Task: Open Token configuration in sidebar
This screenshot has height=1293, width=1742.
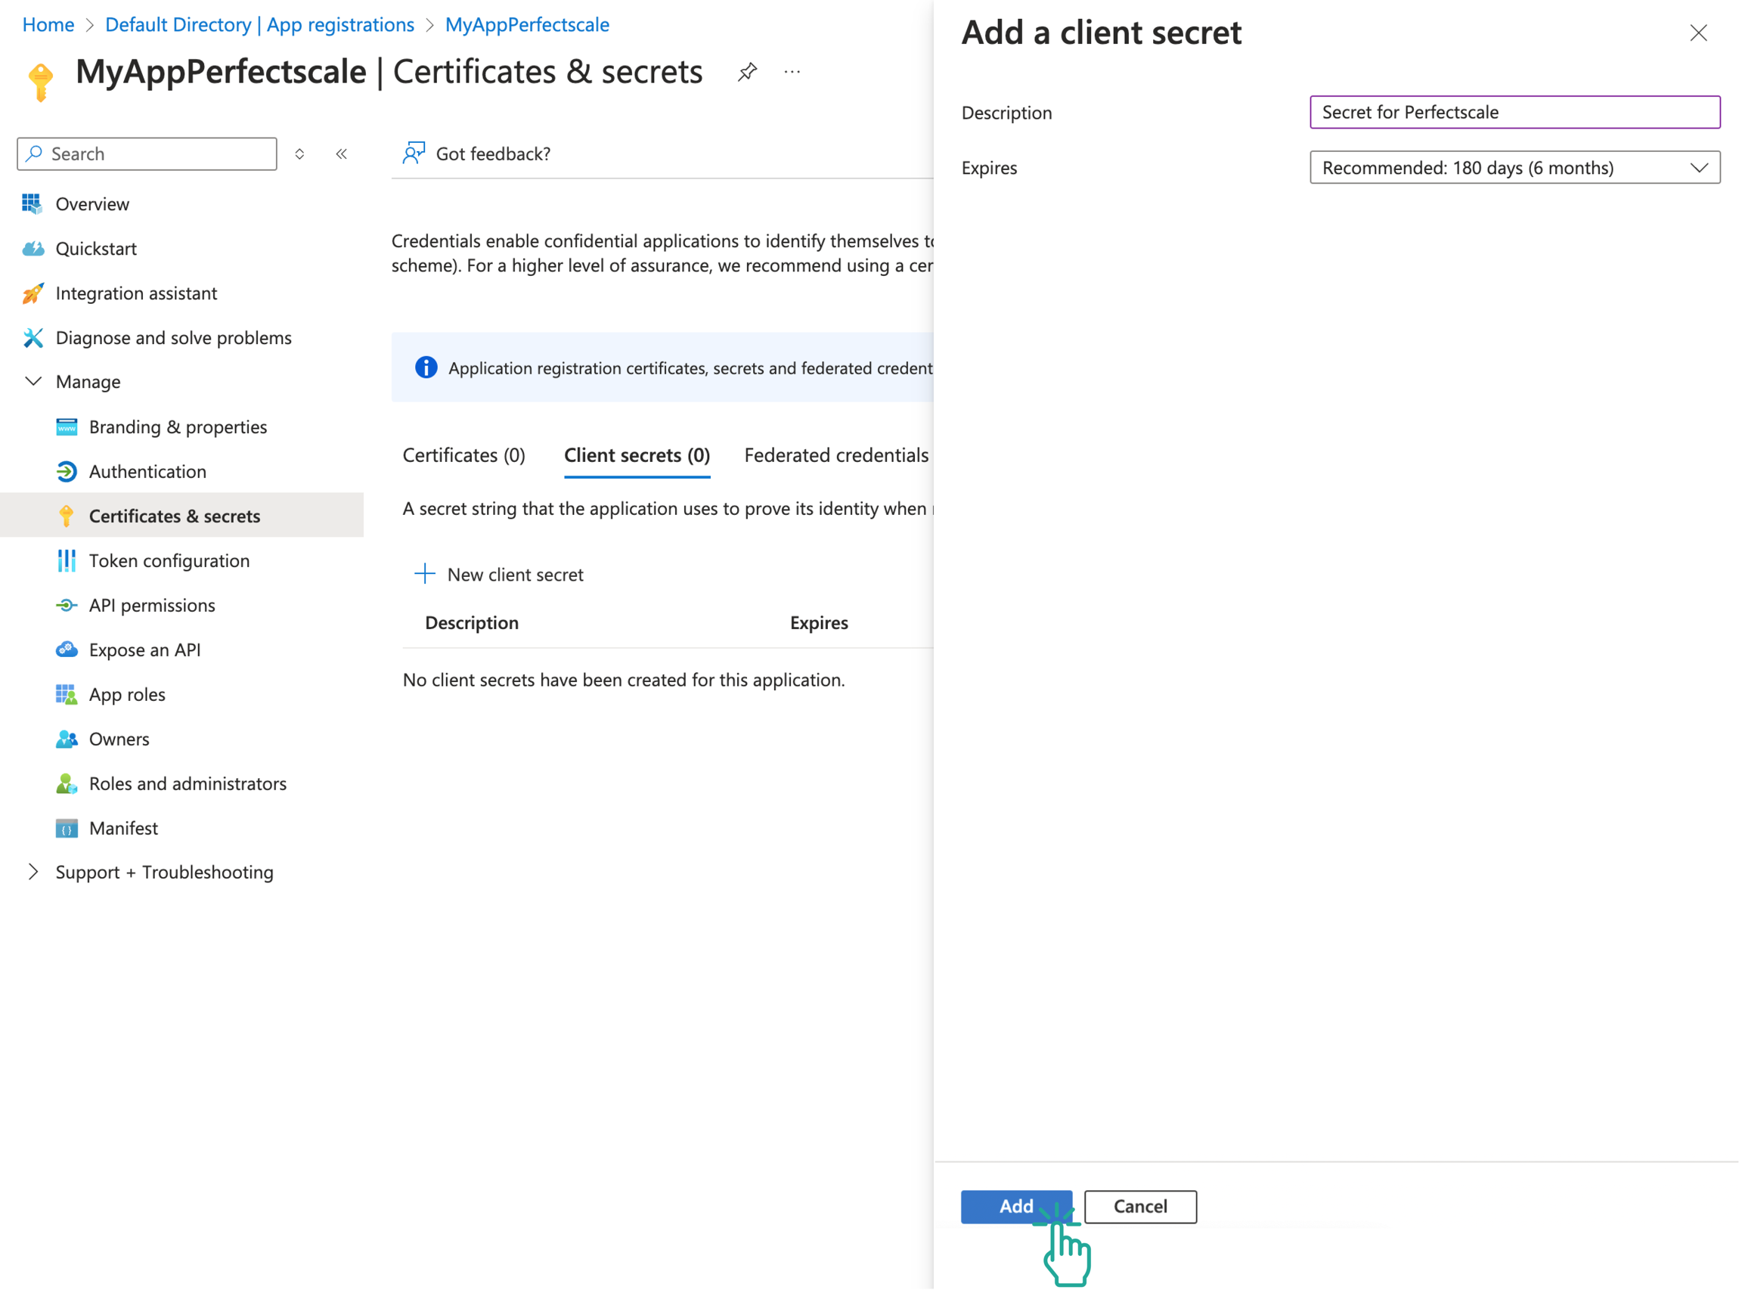Action: [169, 560]
